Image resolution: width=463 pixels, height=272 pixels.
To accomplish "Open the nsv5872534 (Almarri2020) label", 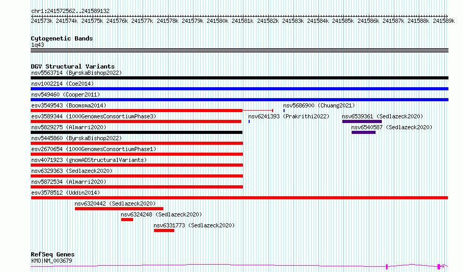I will pyautogui.click(x=69, y=182).
